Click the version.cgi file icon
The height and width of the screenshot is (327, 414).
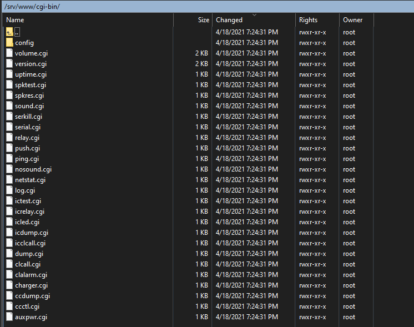9,64
